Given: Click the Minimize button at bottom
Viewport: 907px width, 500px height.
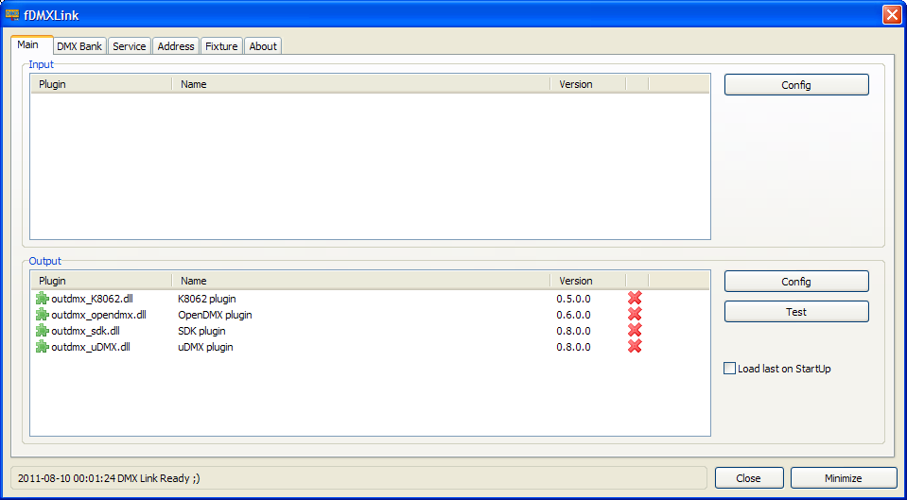Looking at the screenshot, I should pyautogui.click(x=844, y=478).
